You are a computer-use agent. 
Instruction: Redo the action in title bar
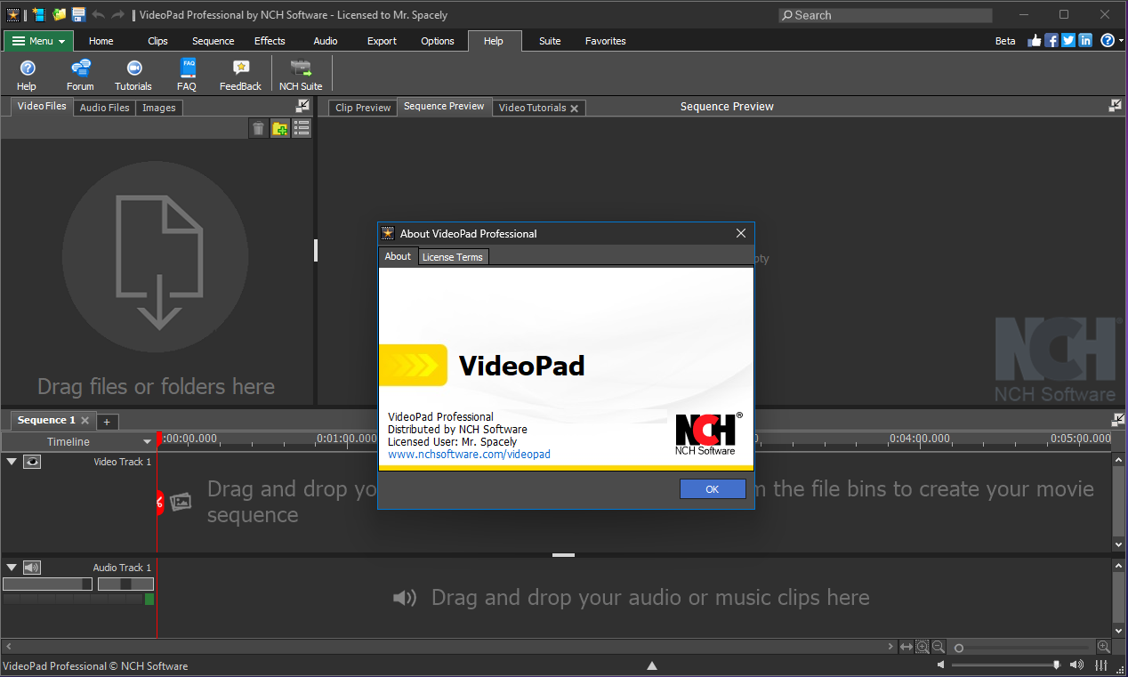(118, 14)
